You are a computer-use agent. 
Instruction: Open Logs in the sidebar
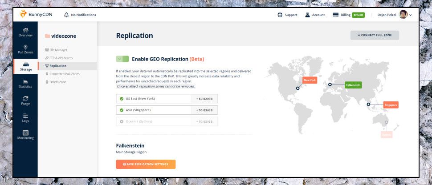(x=25, y=118)
